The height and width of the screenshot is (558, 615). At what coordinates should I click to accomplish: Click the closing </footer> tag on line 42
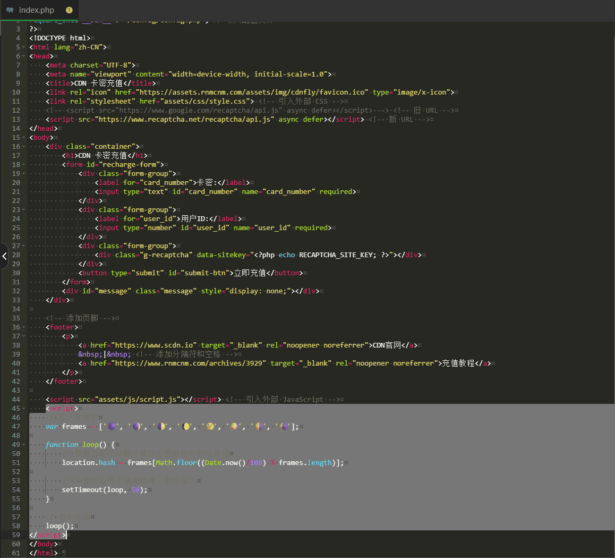(x=64, y=381)
